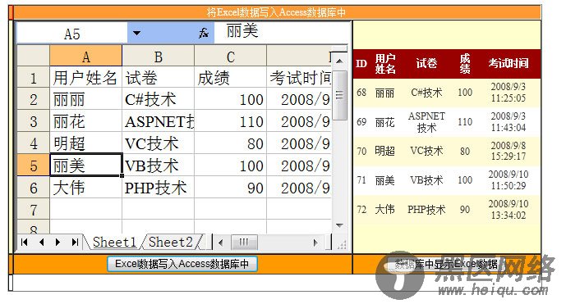This screenshot has width=566, height=304.
Task: Select spreadsheet cell PHP技术
Action: click(x=158, y=188)
